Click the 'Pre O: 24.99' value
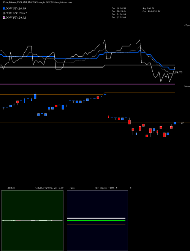Image resolution: width=190 pixels, height=251 pixels. (x=119, y=8)
